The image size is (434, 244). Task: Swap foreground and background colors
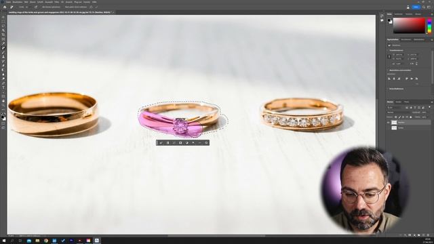5,114
